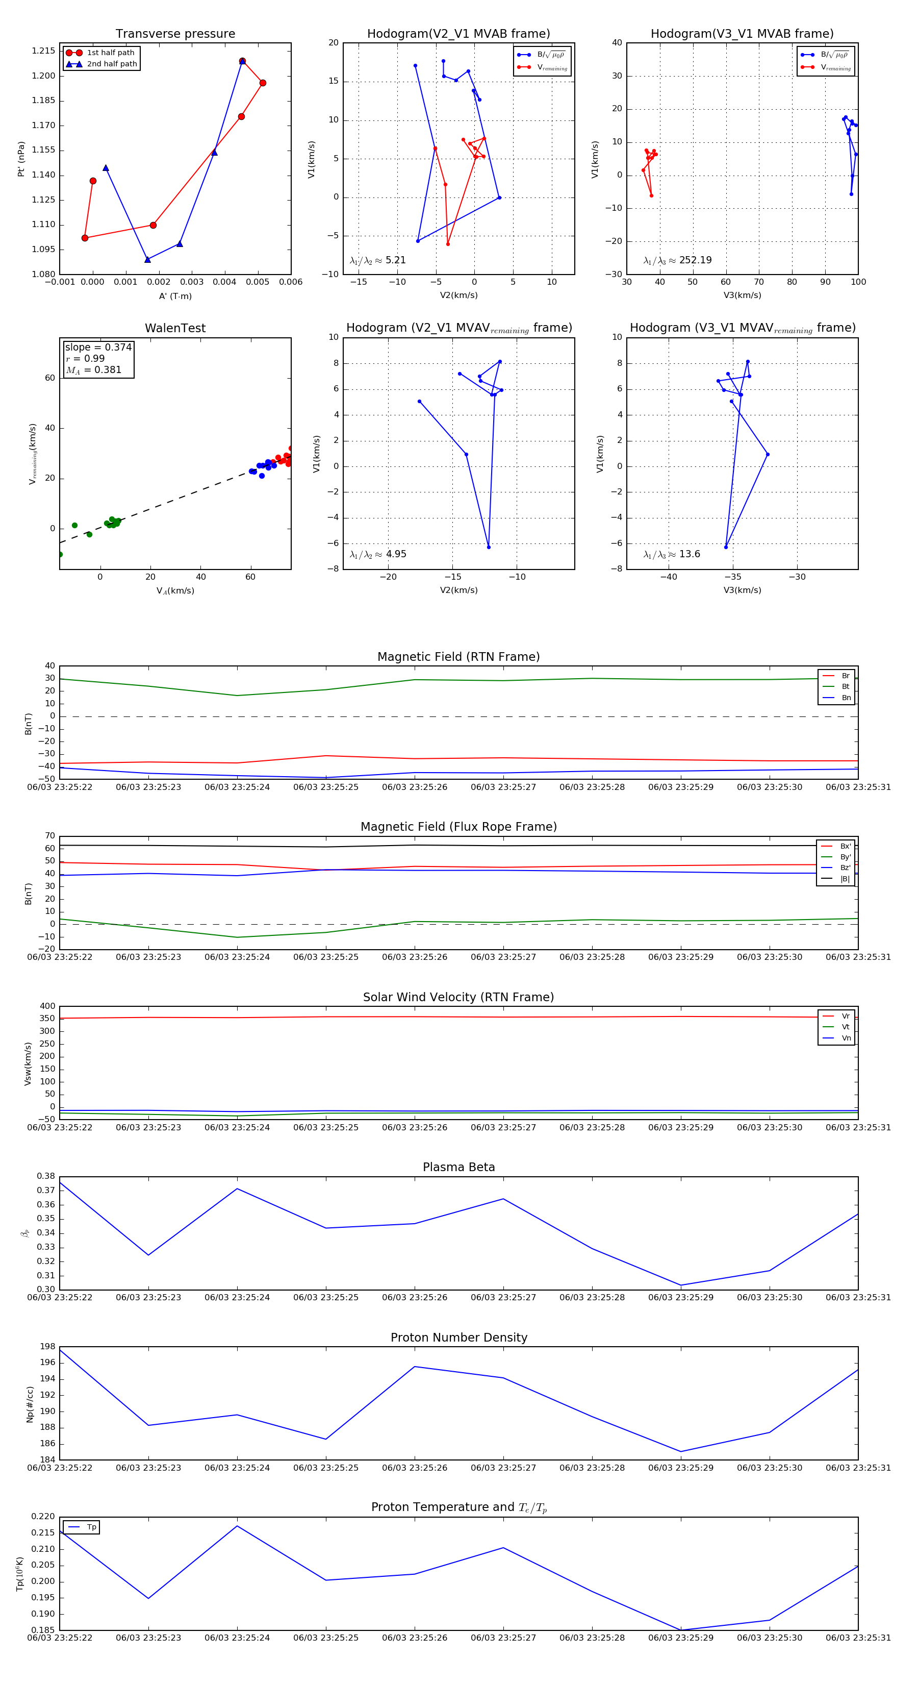Image resolution: width=918 pixels, height=1684 pixels.
Task: Select the "|B|" legend entry
Action: [836, 879]
